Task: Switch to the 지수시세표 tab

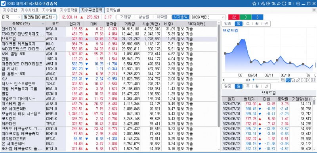Action: [30, 10]
